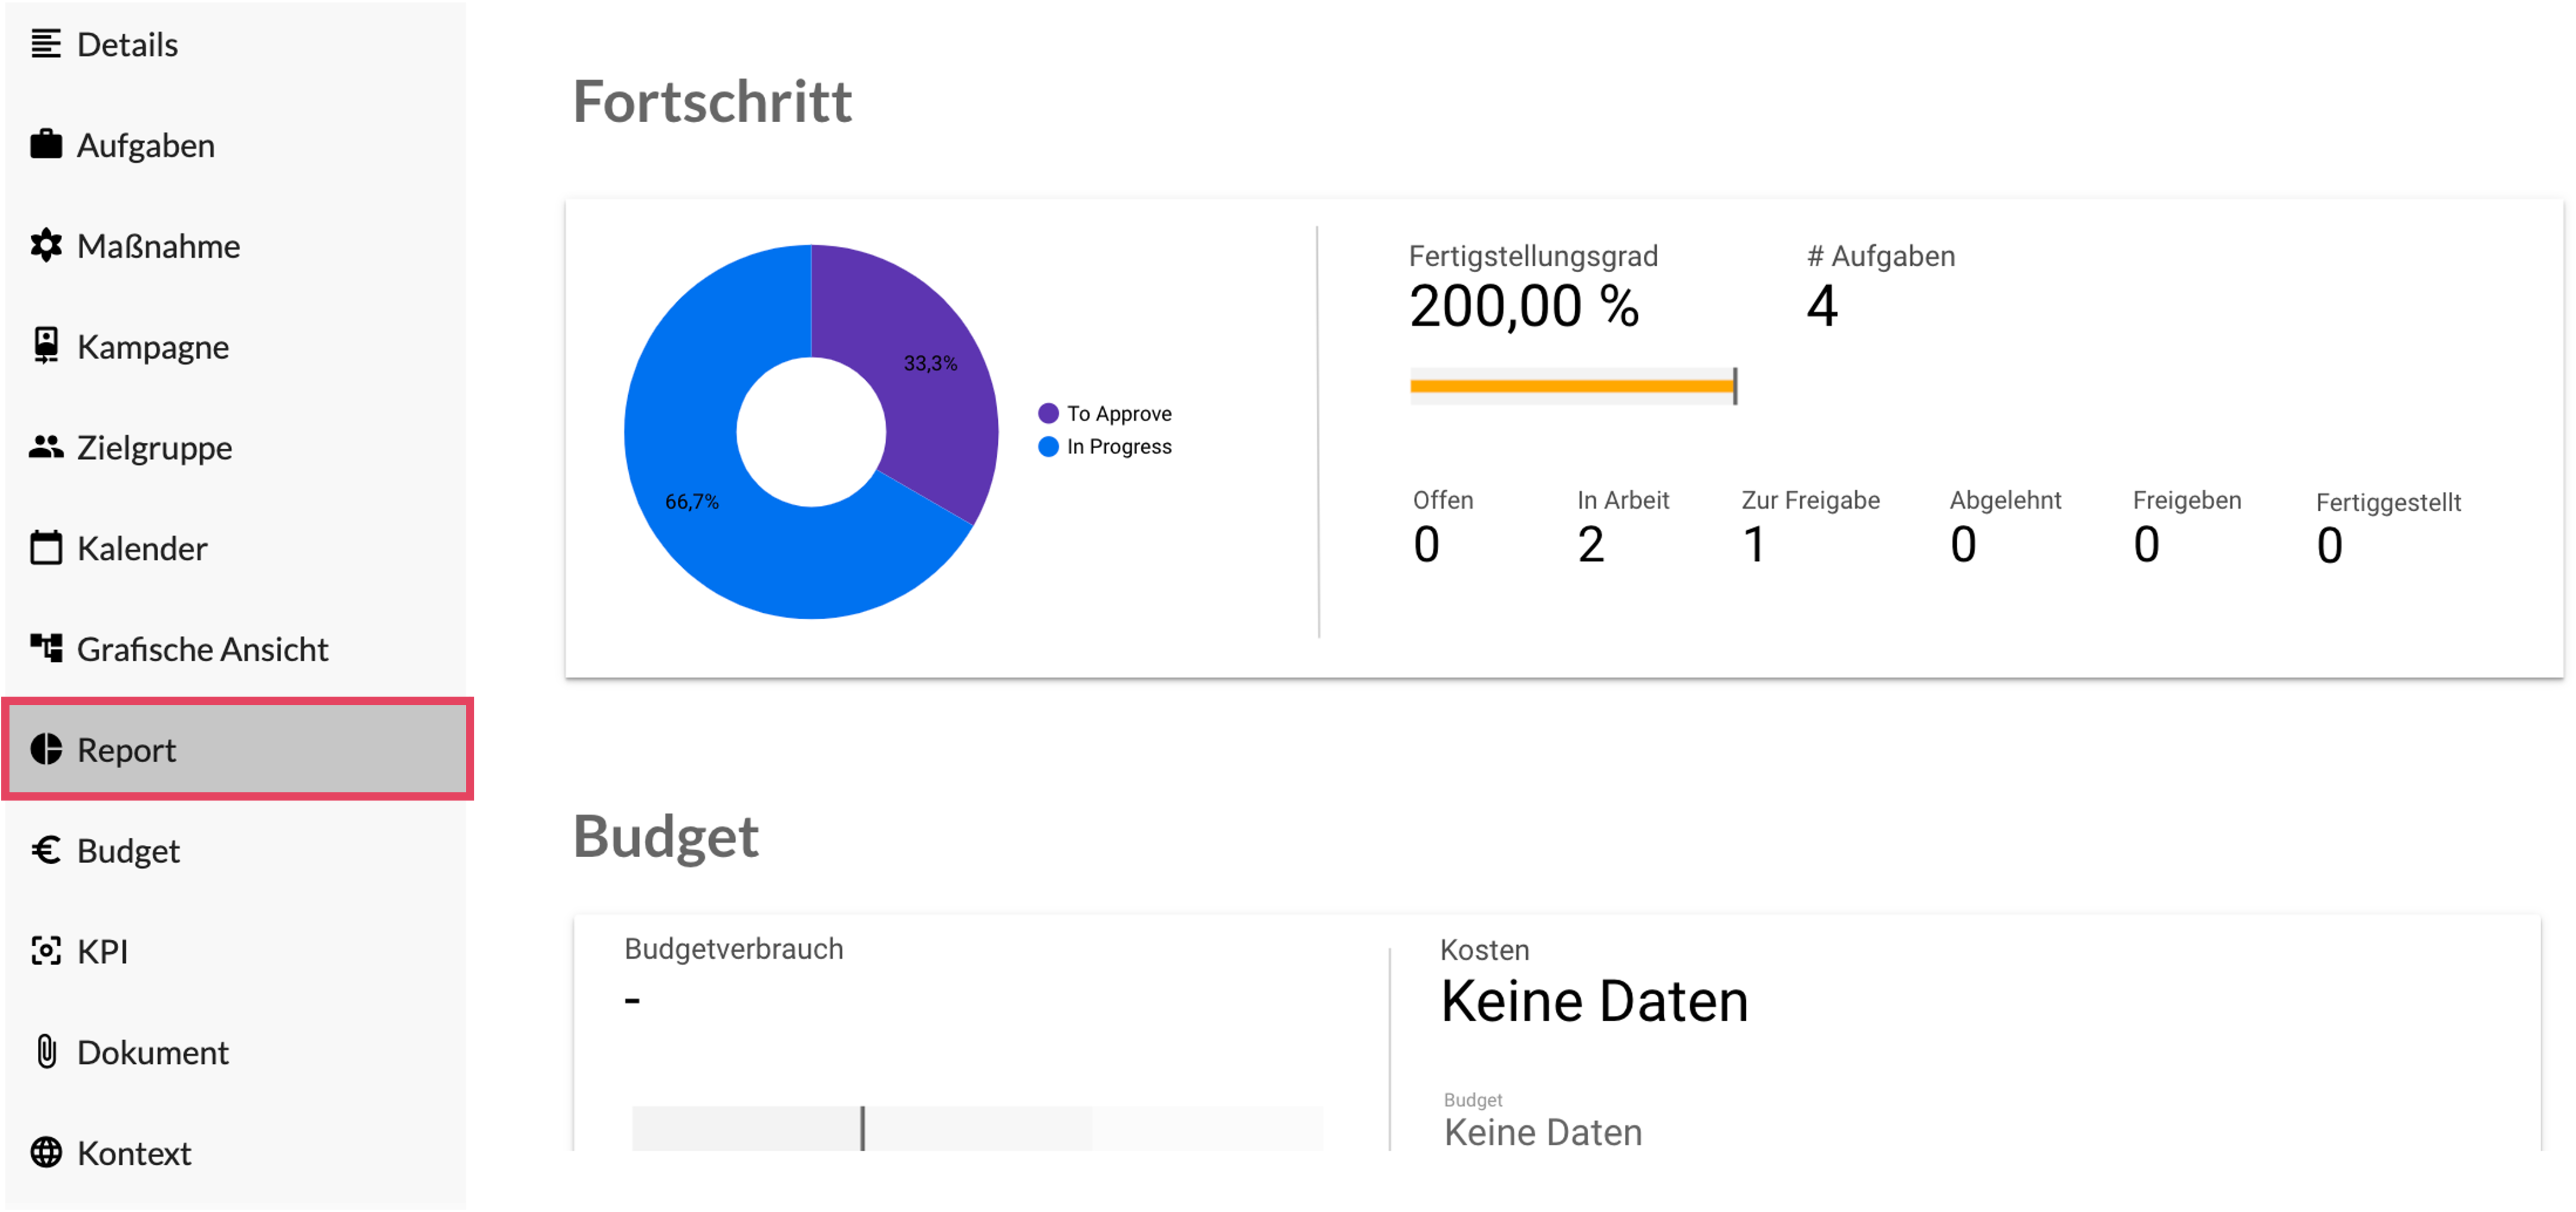Click the orange Fertigstellungsgrad progress bar

[x=1570, y=386]
